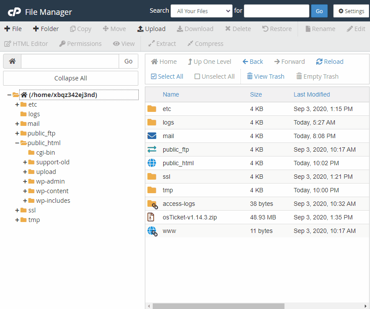Open View Trash
370x309 pixels.
pos(265,76)
